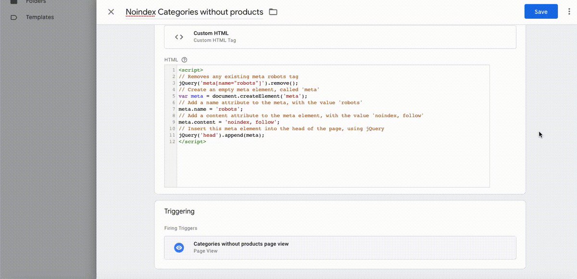The image size is (577, 279).
Task: Select the Custom HTML tag type card
Action: tap(340, 37)
